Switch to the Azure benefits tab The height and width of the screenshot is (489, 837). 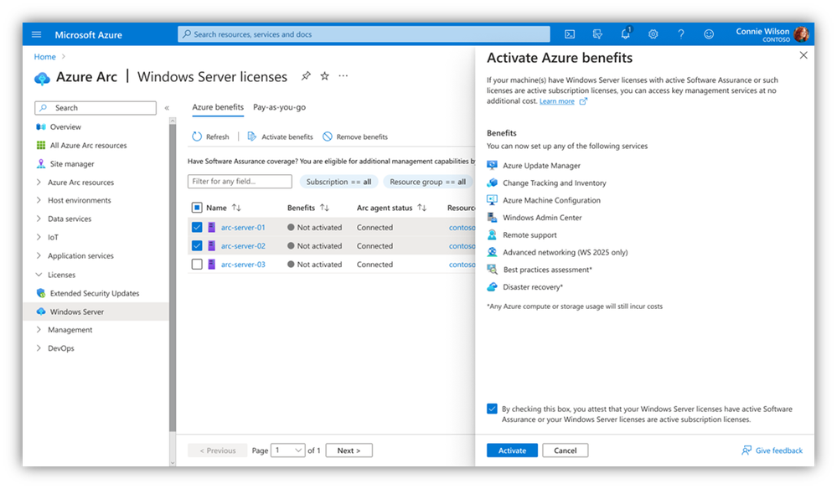[x=218, y=107]
